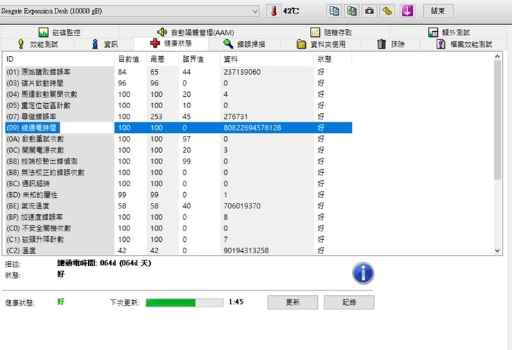Open the 資料夾使用 folder usage tab
This screenshot has width=512, height=350.
[x=321, y=44]
